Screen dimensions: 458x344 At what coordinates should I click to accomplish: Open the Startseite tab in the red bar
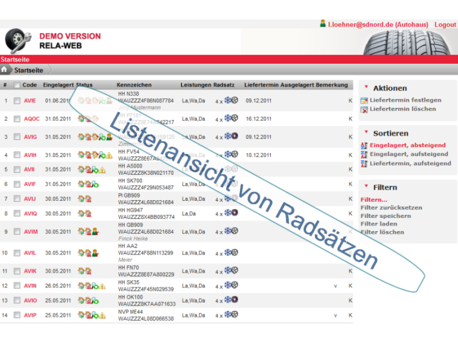point(14,59)
